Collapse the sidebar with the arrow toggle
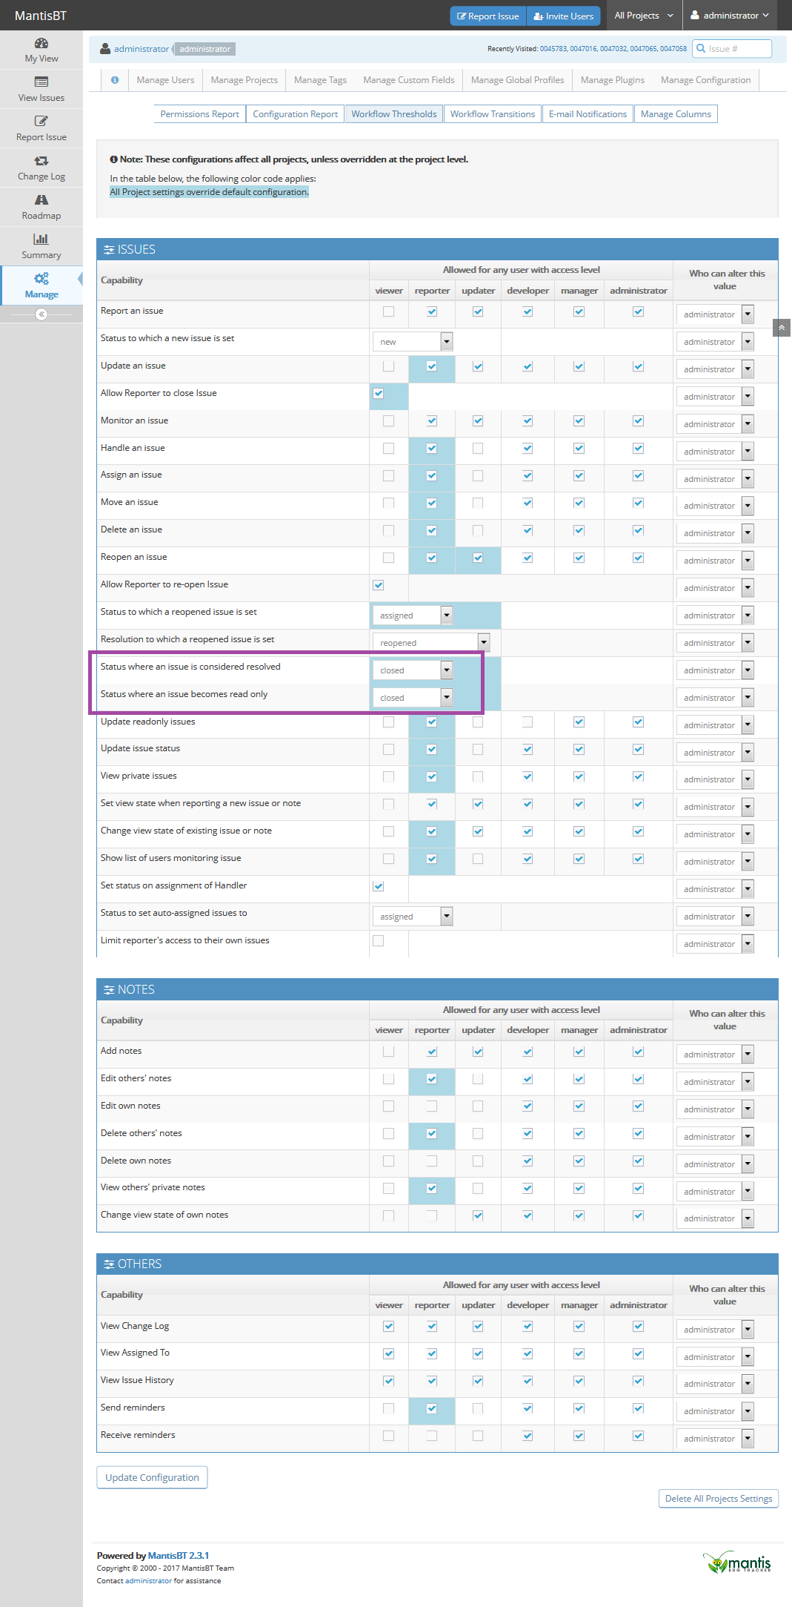This screenshot has width=792, height=1607. tap(41, 314)
